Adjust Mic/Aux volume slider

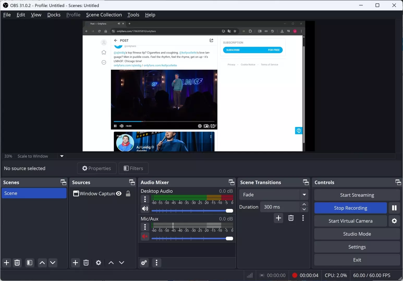[192, 238]
